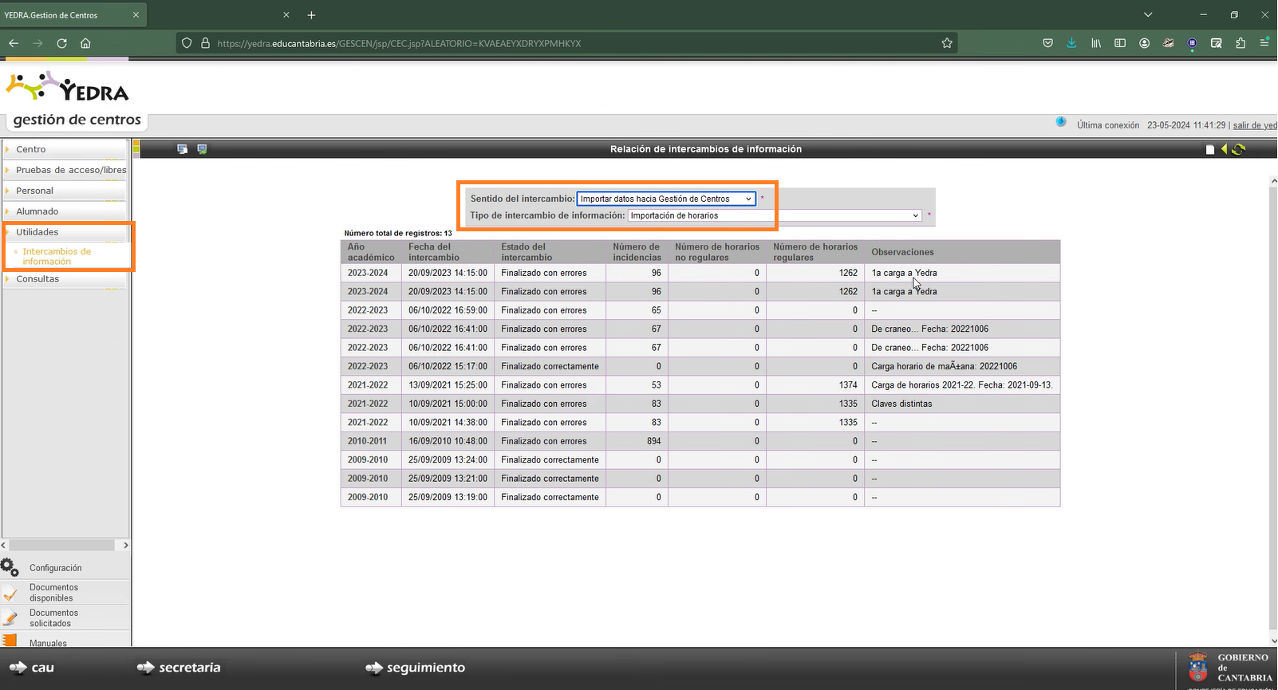Screen dimensions: 1278x690
Task: Select the row dated 13/09/2021 15:25:00
Action: point(700,384)
